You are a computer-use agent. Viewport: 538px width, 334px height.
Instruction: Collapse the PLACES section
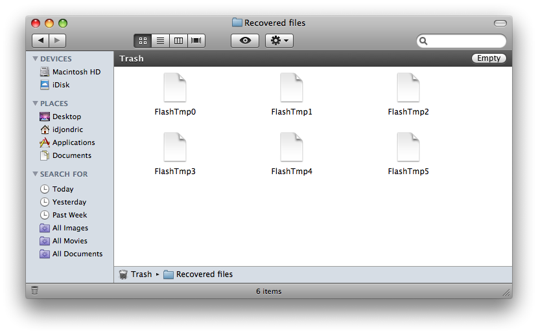coord(35,103)
